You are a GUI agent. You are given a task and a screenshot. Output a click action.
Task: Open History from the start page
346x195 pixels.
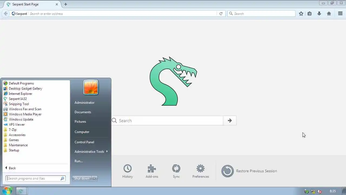pyautogui.click(x=128, y=171)
